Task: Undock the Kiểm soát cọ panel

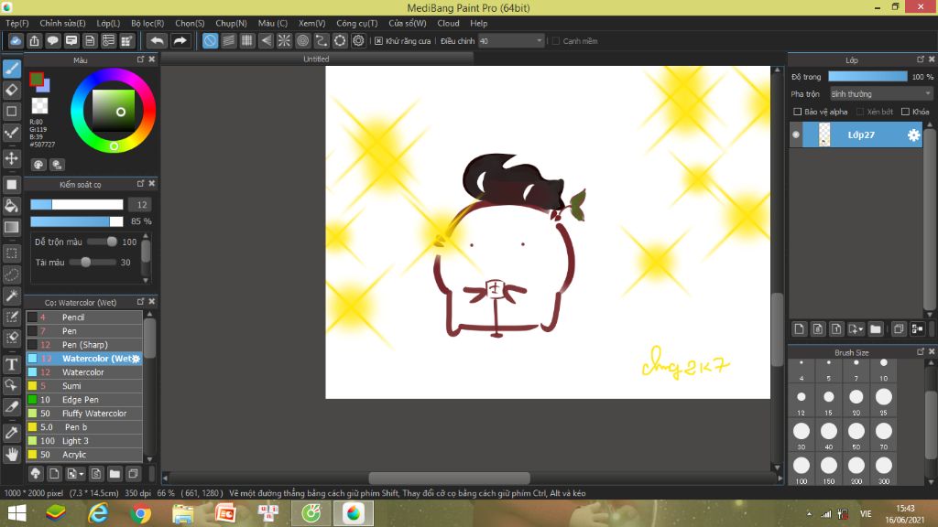Action: pyautogui.click(x=140, y=183)
